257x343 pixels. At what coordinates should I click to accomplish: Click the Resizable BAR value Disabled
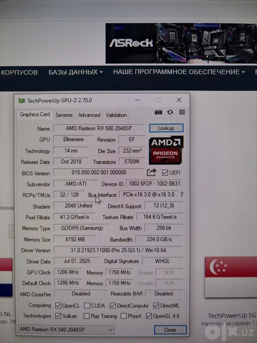(x=164, y=294)
